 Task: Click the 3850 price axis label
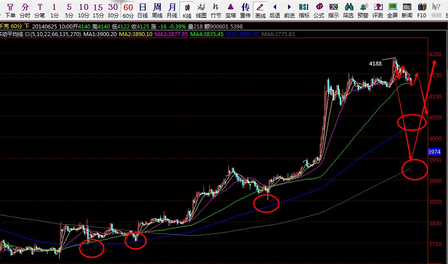point(435,202)
